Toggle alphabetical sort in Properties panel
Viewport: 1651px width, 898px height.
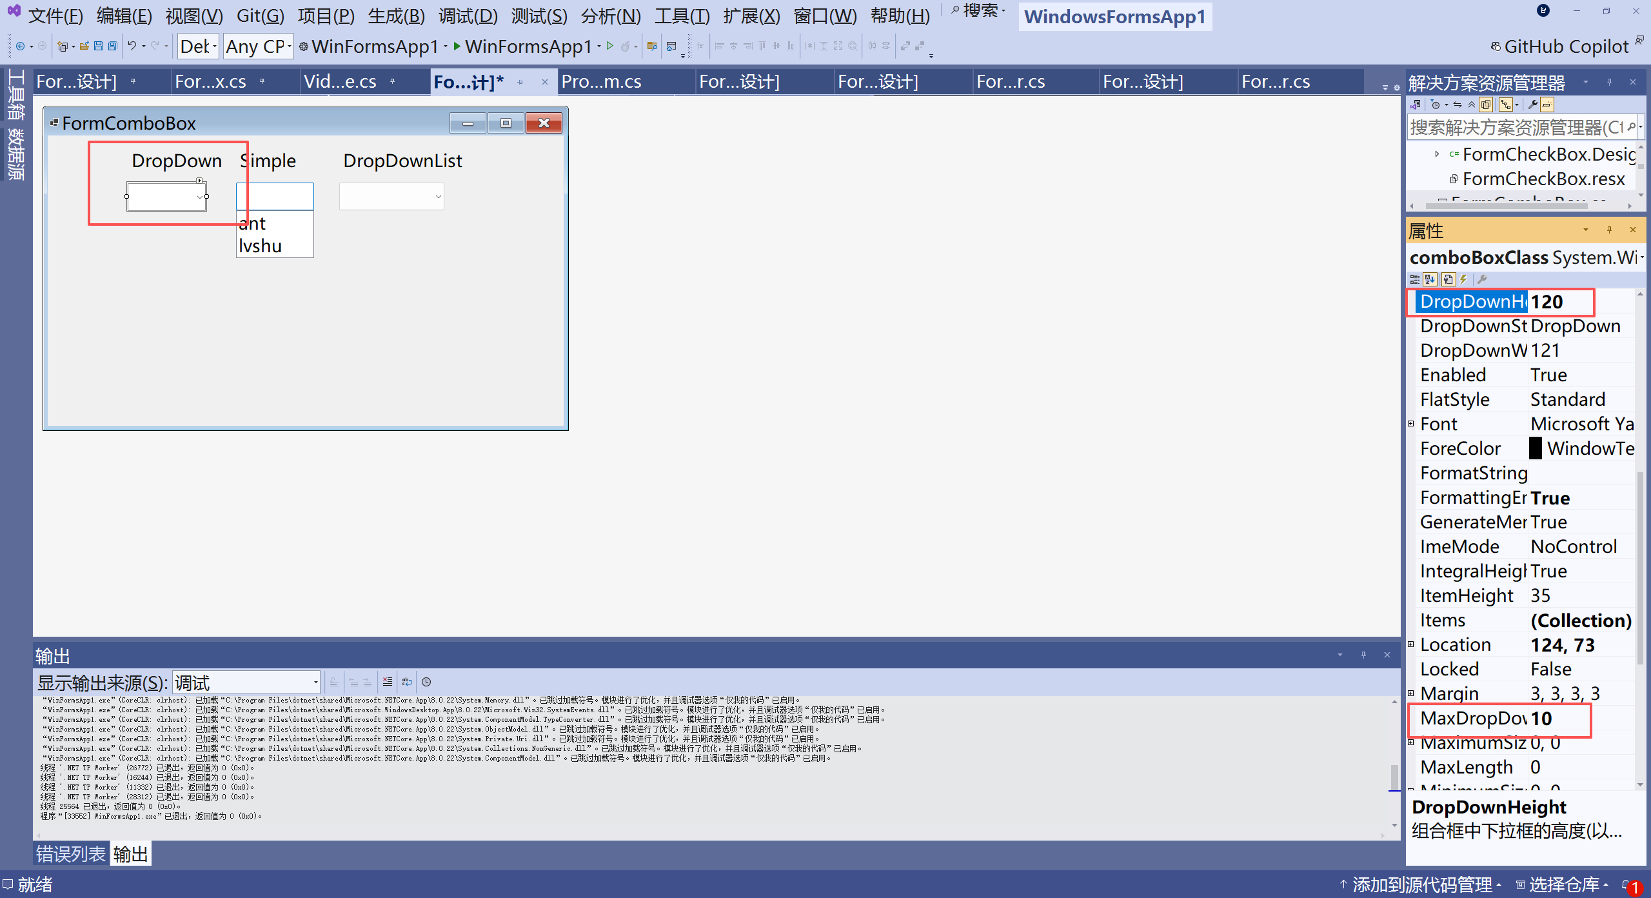pyautogui.click(x=1430, y=279)
